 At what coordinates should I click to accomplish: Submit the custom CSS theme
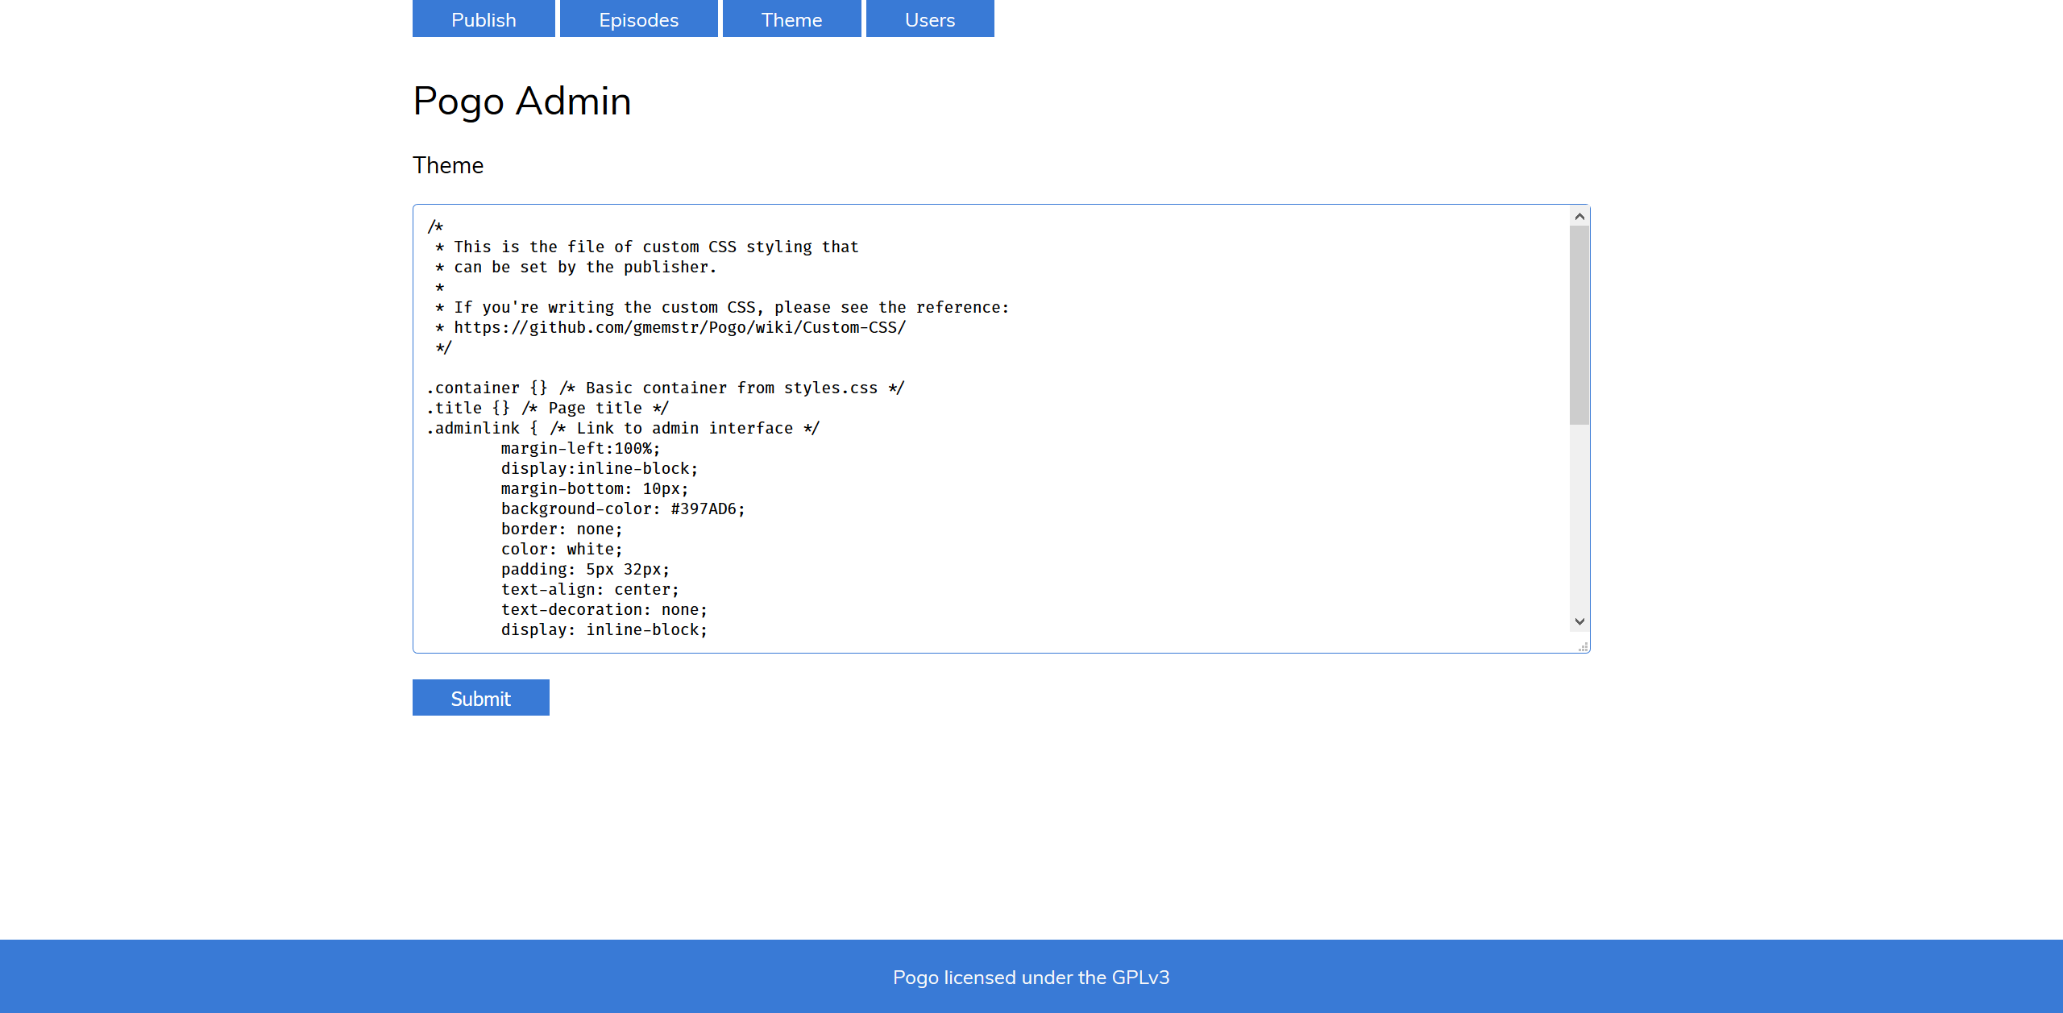480,698
